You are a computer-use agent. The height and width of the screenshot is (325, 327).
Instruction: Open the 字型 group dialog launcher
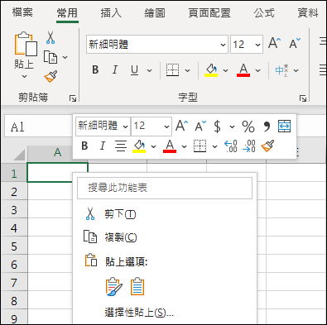tap(303, 98)
